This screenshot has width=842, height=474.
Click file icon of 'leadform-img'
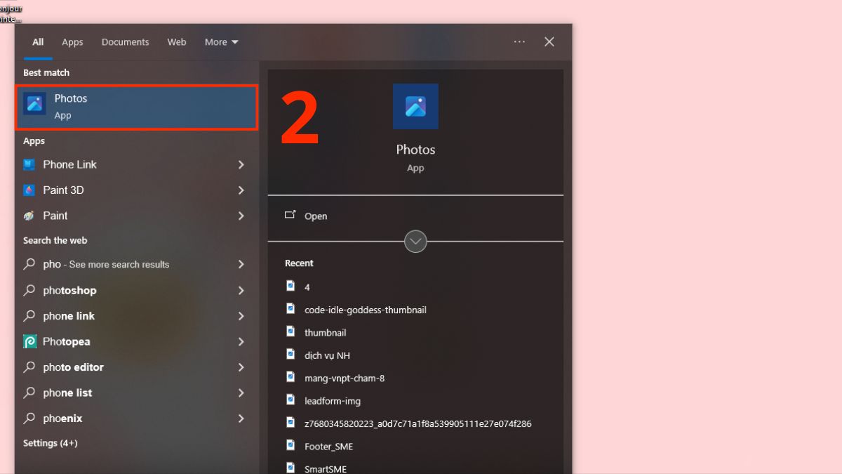coord(290,400)
